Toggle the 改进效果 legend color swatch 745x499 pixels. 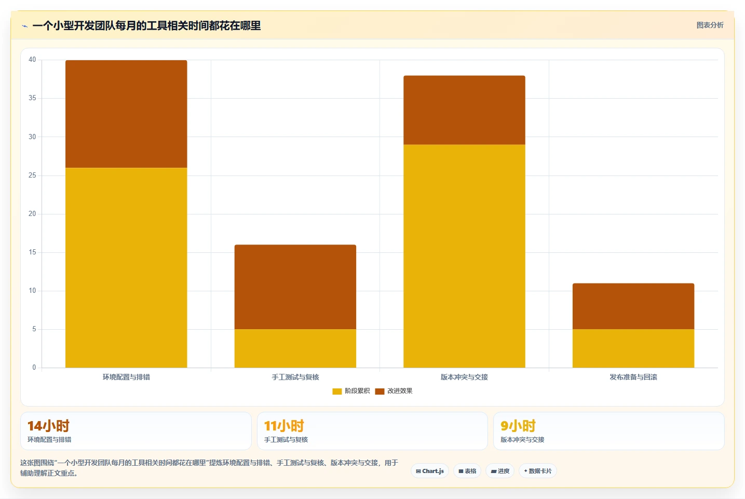(380, 391)
